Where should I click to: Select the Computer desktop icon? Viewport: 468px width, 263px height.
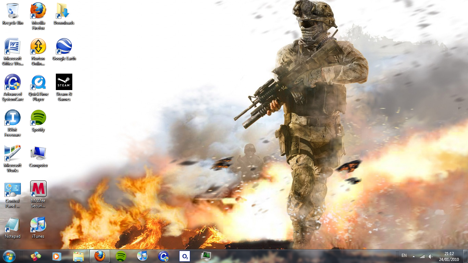(x=38, y=156)
